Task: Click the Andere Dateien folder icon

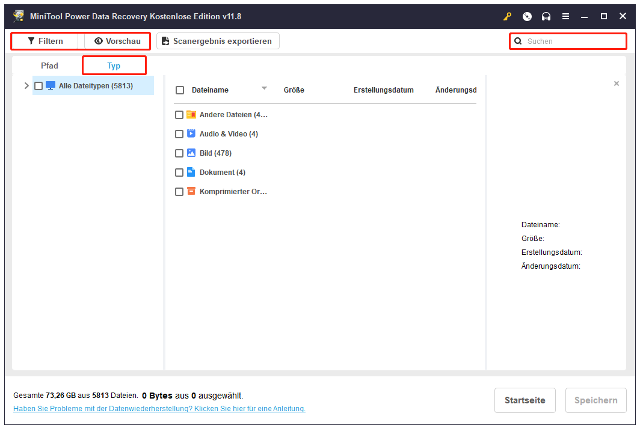Action: 191,115
